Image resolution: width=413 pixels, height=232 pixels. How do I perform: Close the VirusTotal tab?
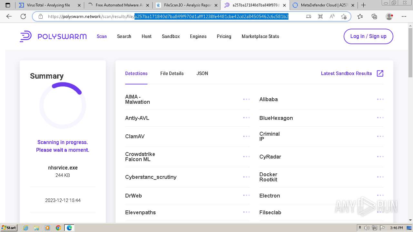pos(79,5)
